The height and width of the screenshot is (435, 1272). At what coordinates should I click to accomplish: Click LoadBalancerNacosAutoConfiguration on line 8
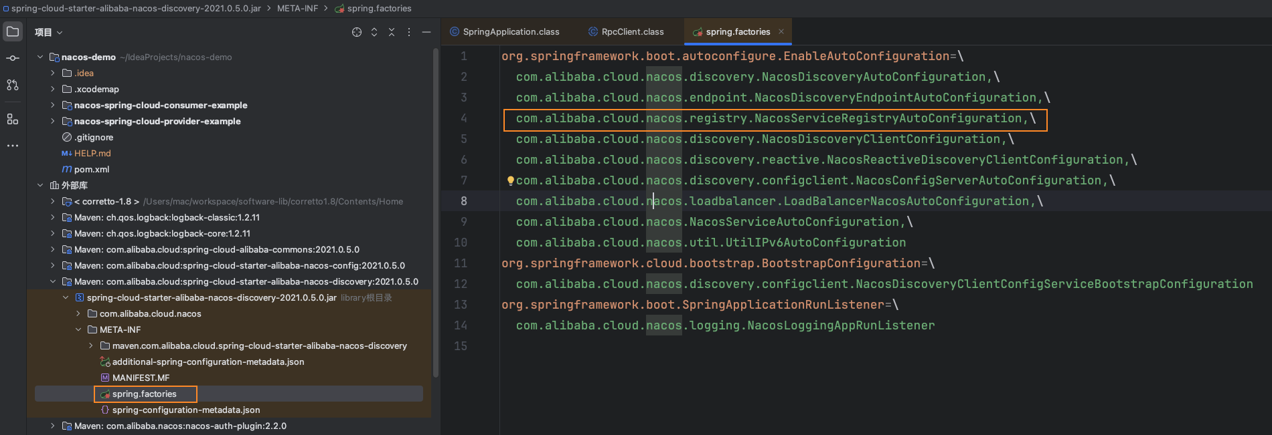point(906,201)
